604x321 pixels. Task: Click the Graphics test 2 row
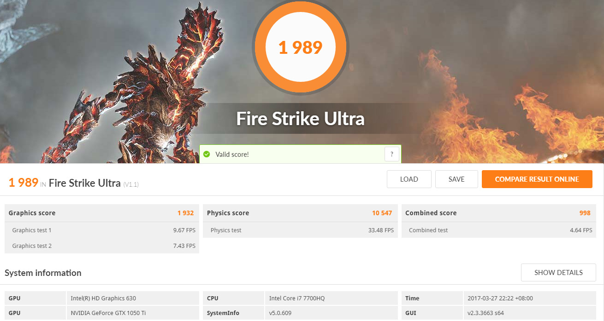101,246
